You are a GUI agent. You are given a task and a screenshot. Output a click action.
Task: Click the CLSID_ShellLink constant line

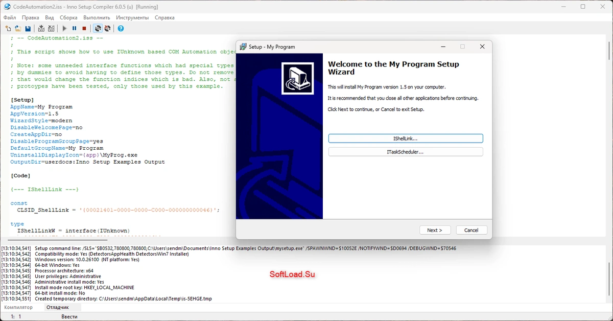119,210
